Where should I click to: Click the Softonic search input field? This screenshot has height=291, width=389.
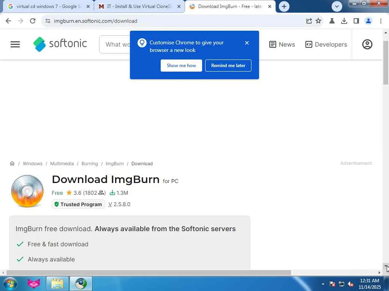pos(115,44)
